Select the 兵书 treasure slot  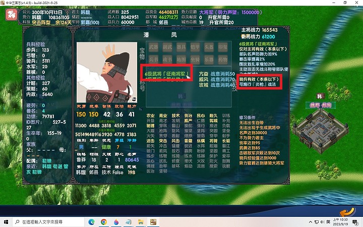(x=153, y=60)
